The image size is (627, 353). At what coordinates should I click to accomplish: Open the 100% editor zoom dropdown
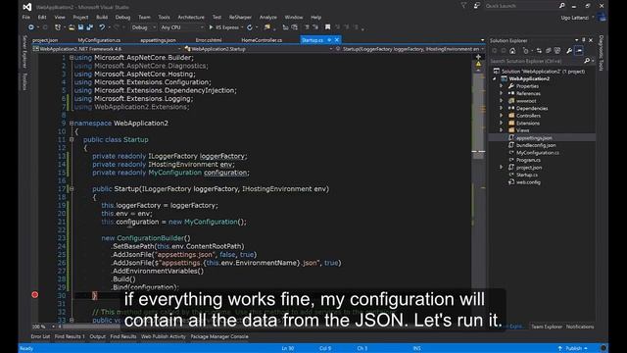pos(43,327)
